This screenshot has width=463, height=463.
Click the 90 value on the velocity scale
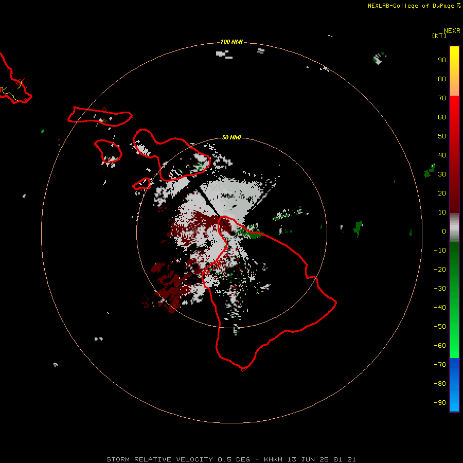click(442, 60)
